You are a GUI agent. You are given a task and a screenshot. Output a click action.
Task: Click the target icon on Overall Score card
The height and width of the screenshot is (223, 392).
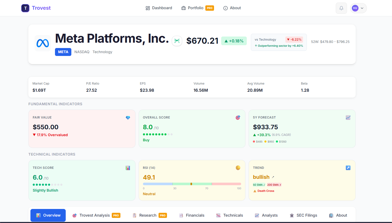(x=238, y=118)
